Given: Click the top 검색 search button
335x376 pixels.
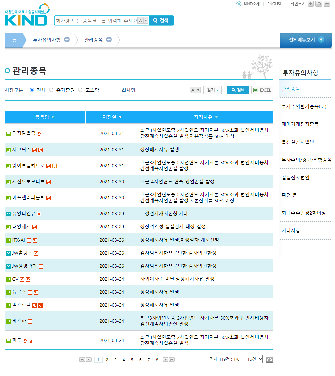Looking at the screenshot, I should 162,21.
